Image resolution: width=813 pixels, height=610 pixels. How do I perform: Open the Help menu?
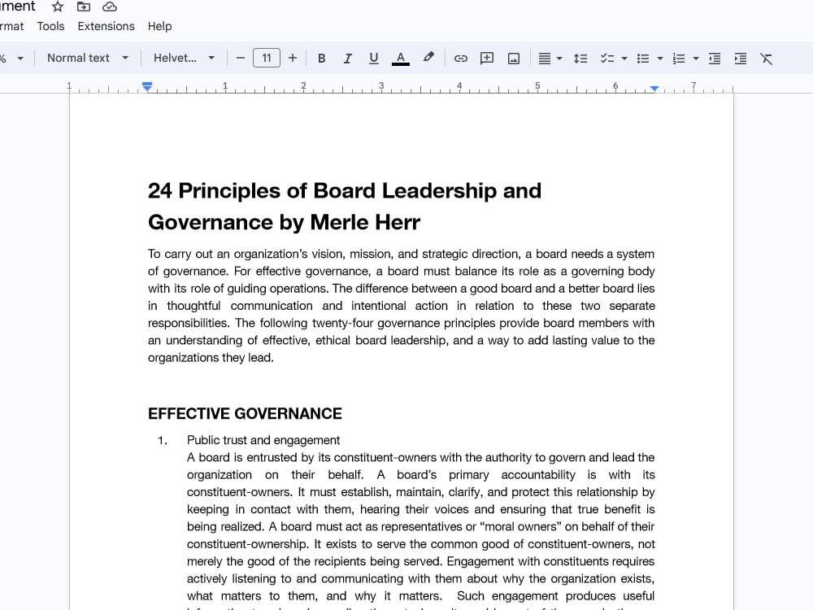click(x=159, y=26)
